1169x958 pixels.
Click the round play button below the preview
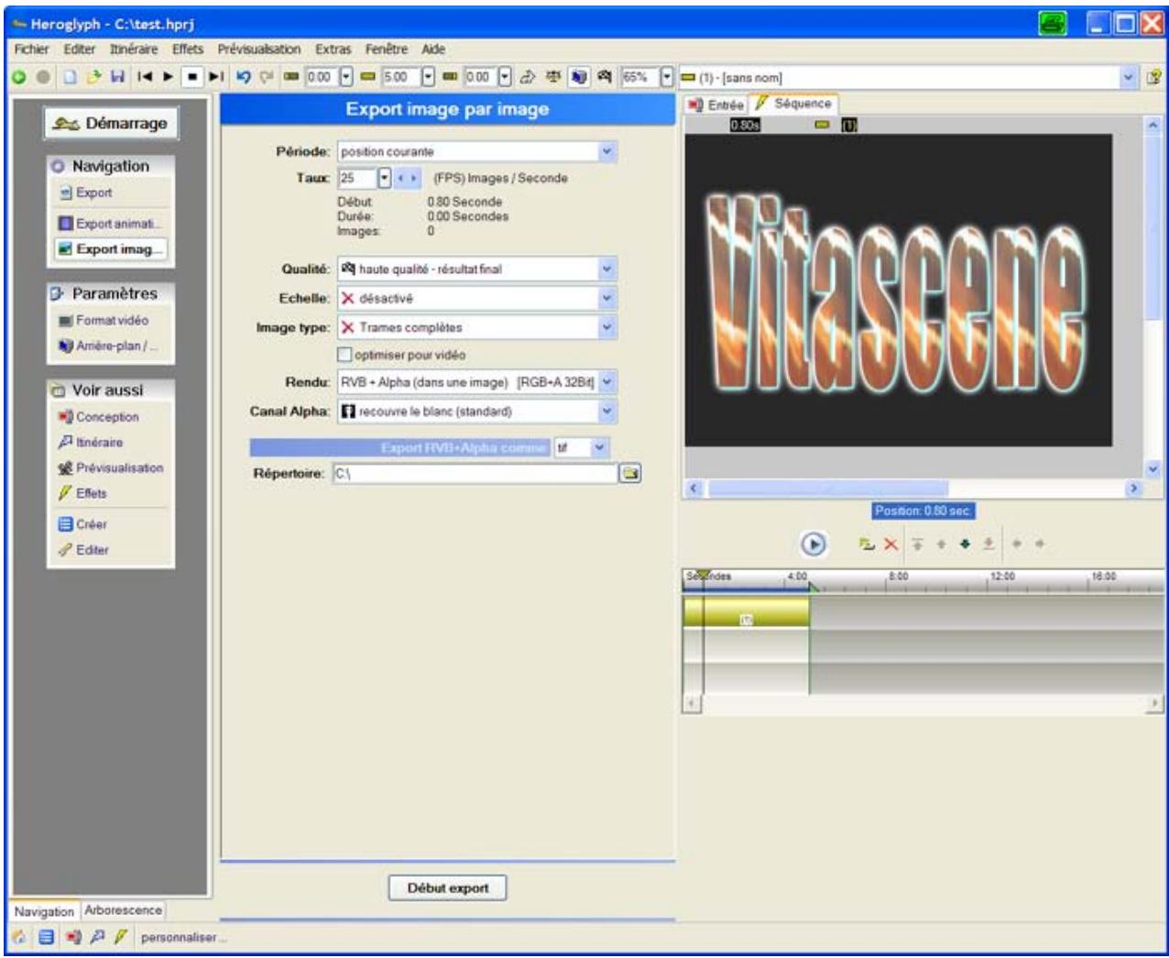814,545
